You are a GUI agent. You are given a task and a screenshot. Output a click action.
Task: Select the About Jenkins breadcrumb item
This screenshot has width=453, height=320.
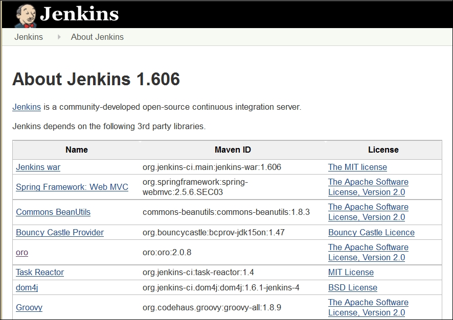tap(97, 37)
